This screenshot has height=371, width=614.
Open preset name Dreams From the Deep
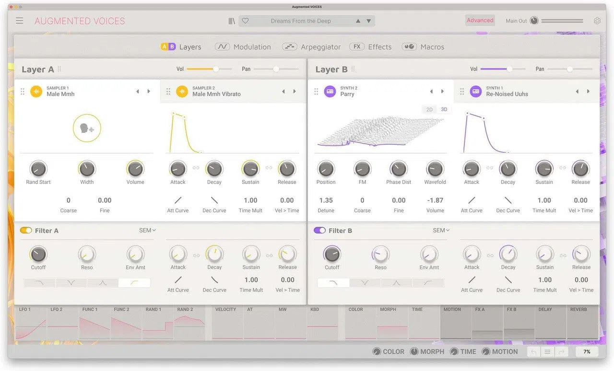click(301, 21)
